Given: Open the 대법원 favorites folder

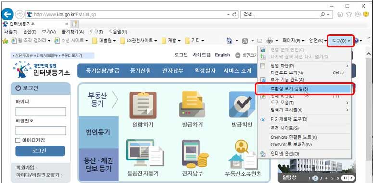Looking at the screenshot, I should [104, 41].
